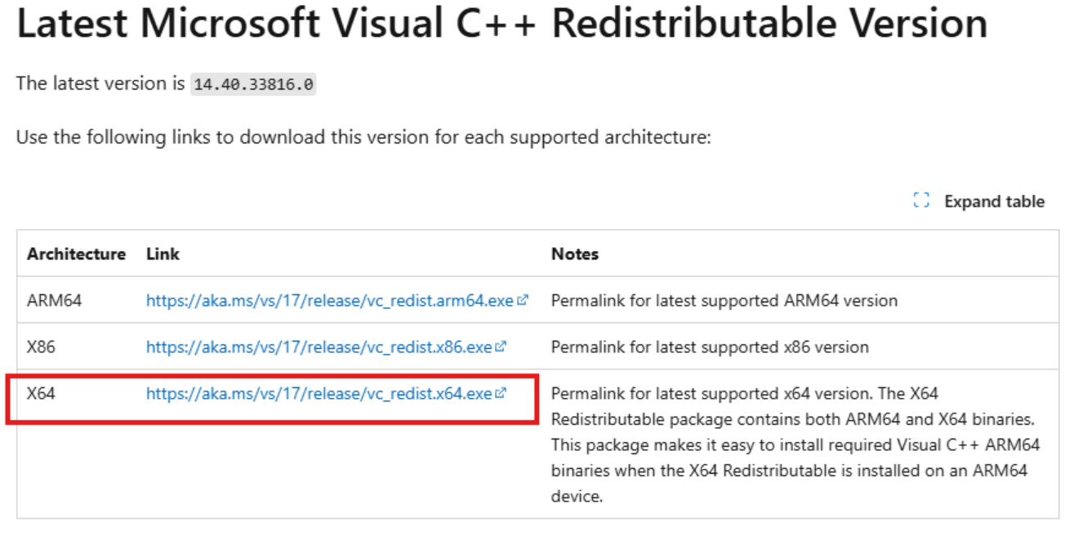
Task: Select the ARM64 architecture cell
Action: (x=54, y=300)
